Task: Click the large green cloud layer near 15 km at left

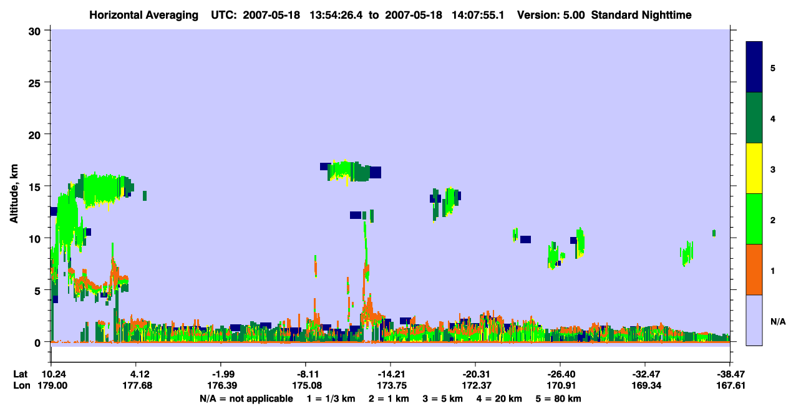Action: tap(103, 188)
